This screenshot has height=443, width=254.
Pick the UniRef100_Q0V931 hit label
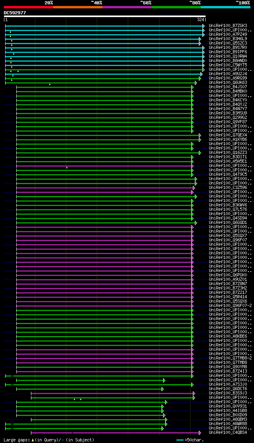[228, 406]
